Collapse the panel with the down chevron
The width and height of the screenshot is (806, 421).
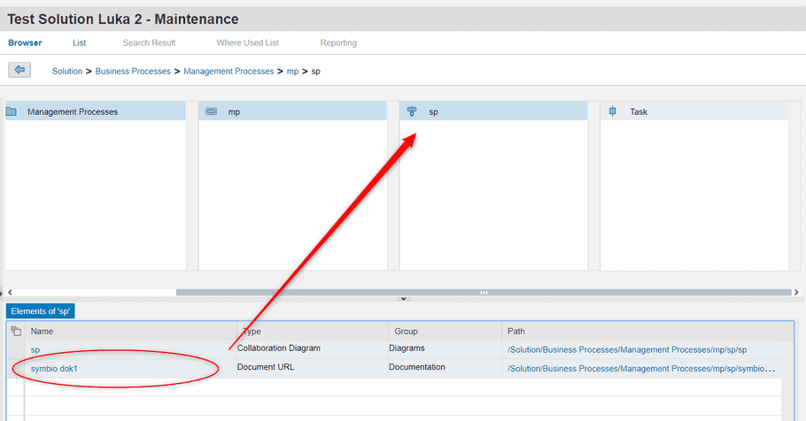pyautogui.click(x=404, y=299)
